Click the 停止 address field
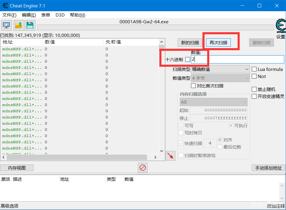 [x=219, y=118]
